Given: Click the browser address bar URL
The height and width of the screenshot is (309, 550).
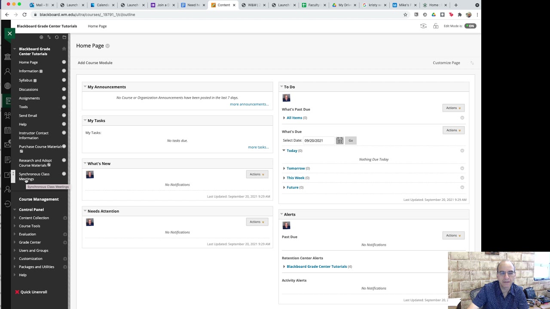Looking at the screenshot, I should tap(87, 15).
